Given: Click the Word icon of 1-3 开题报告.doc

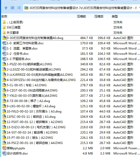Looking at the screenshot, I should (x=4, y=59).
